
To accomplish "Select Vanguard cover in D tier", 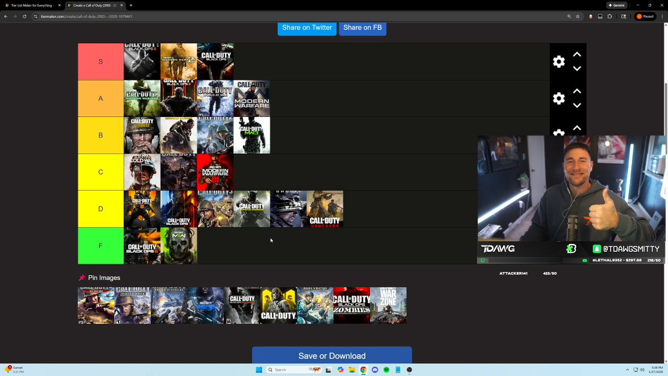I will [325, 209].
